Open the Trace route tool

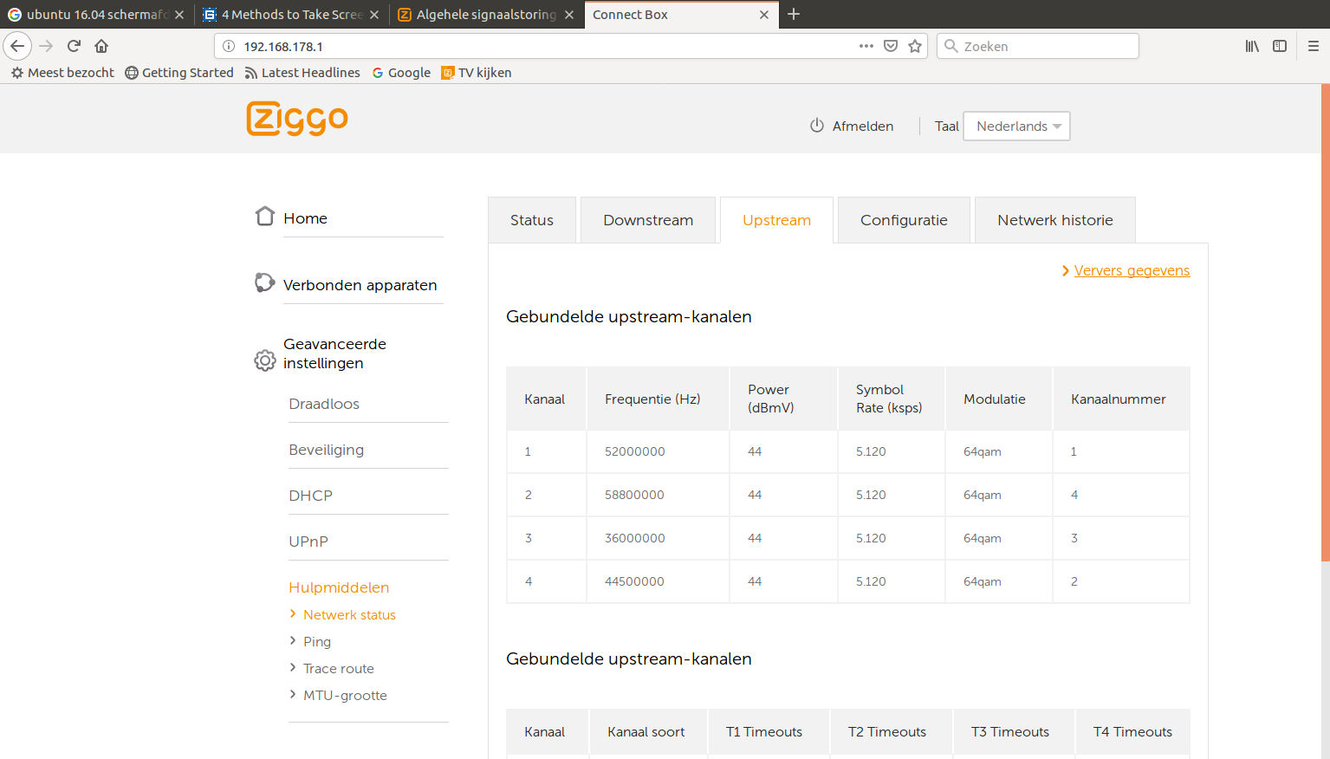(339, 669)
